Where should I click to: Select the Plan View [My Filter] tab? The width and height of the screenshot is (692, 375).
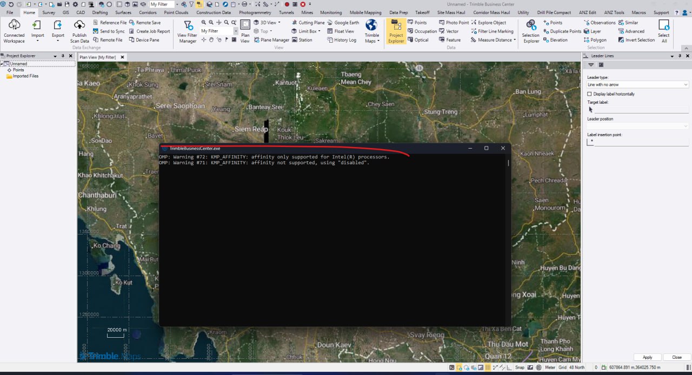[x=98, y=57]
